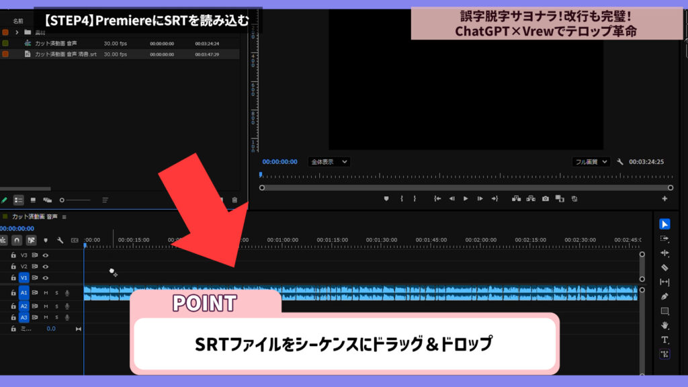Play the sequence in Program Monitor
Screen dimensions: 688x387
coord(466,199)
